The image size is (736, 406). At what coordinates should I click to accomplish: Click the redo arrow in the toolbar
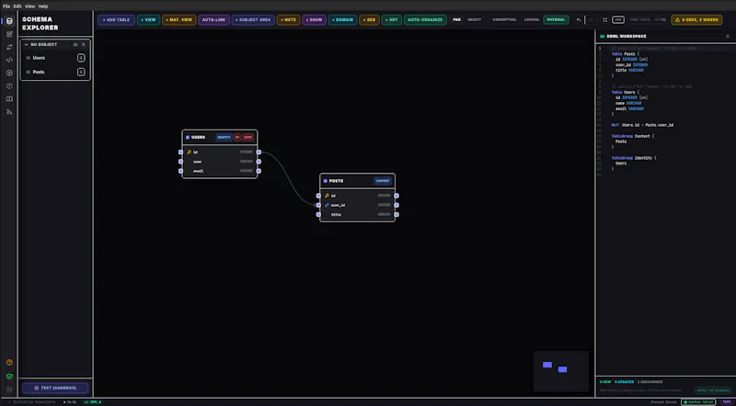(x=591, y=19)
